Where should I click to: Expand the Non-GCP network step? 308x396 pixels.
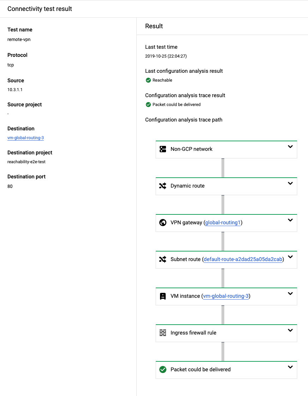(x=290, y=147)
